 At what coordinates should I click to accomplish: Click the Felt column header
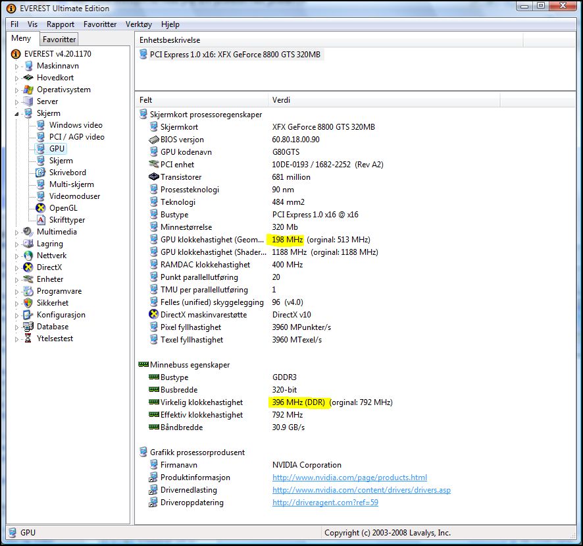click(x=201, y=99)
